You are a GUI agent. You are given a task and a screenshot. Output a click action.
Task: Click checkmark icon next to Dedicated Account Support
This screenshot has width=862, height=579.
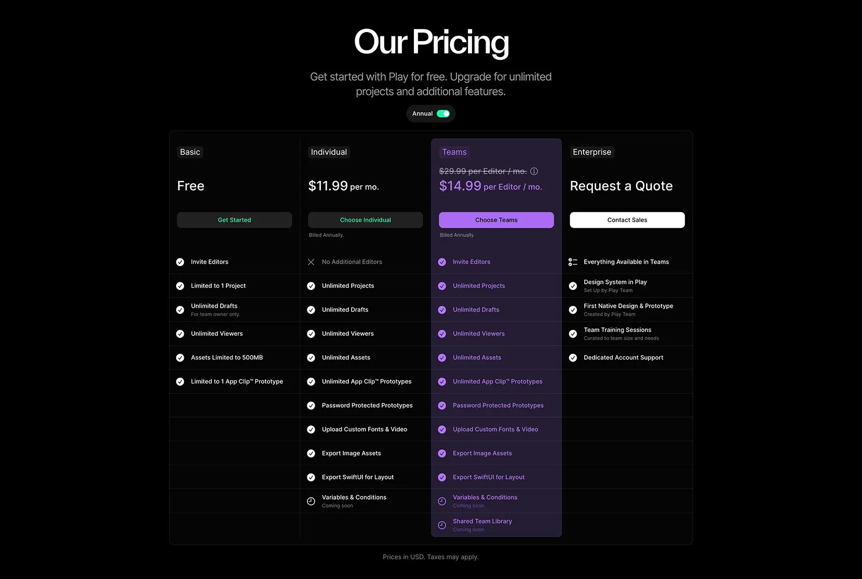click(573, 357)
